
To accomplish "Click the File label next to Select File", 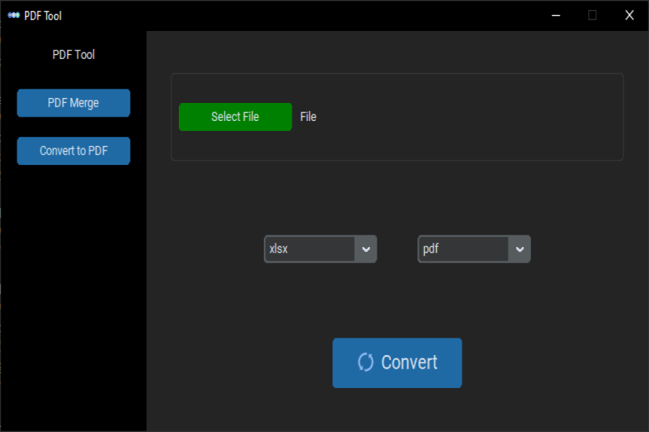I will pyautogui.click(x=309, y=117).
